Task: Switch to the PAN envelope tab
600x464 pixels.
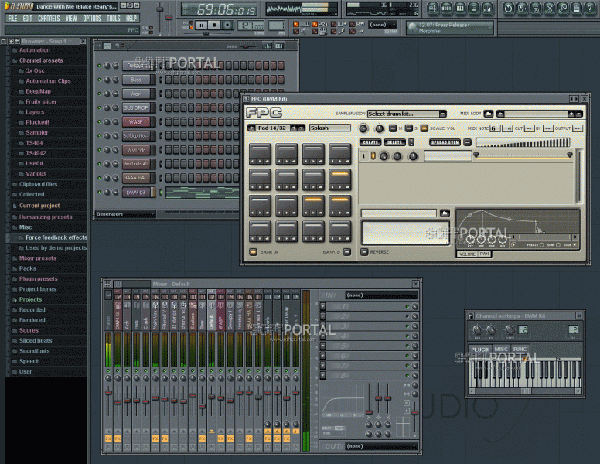Action: pyautogui.click(x=484, y=254)
